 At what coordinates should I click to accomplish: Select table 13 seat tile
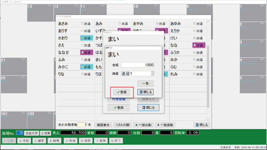pos(40,13)
